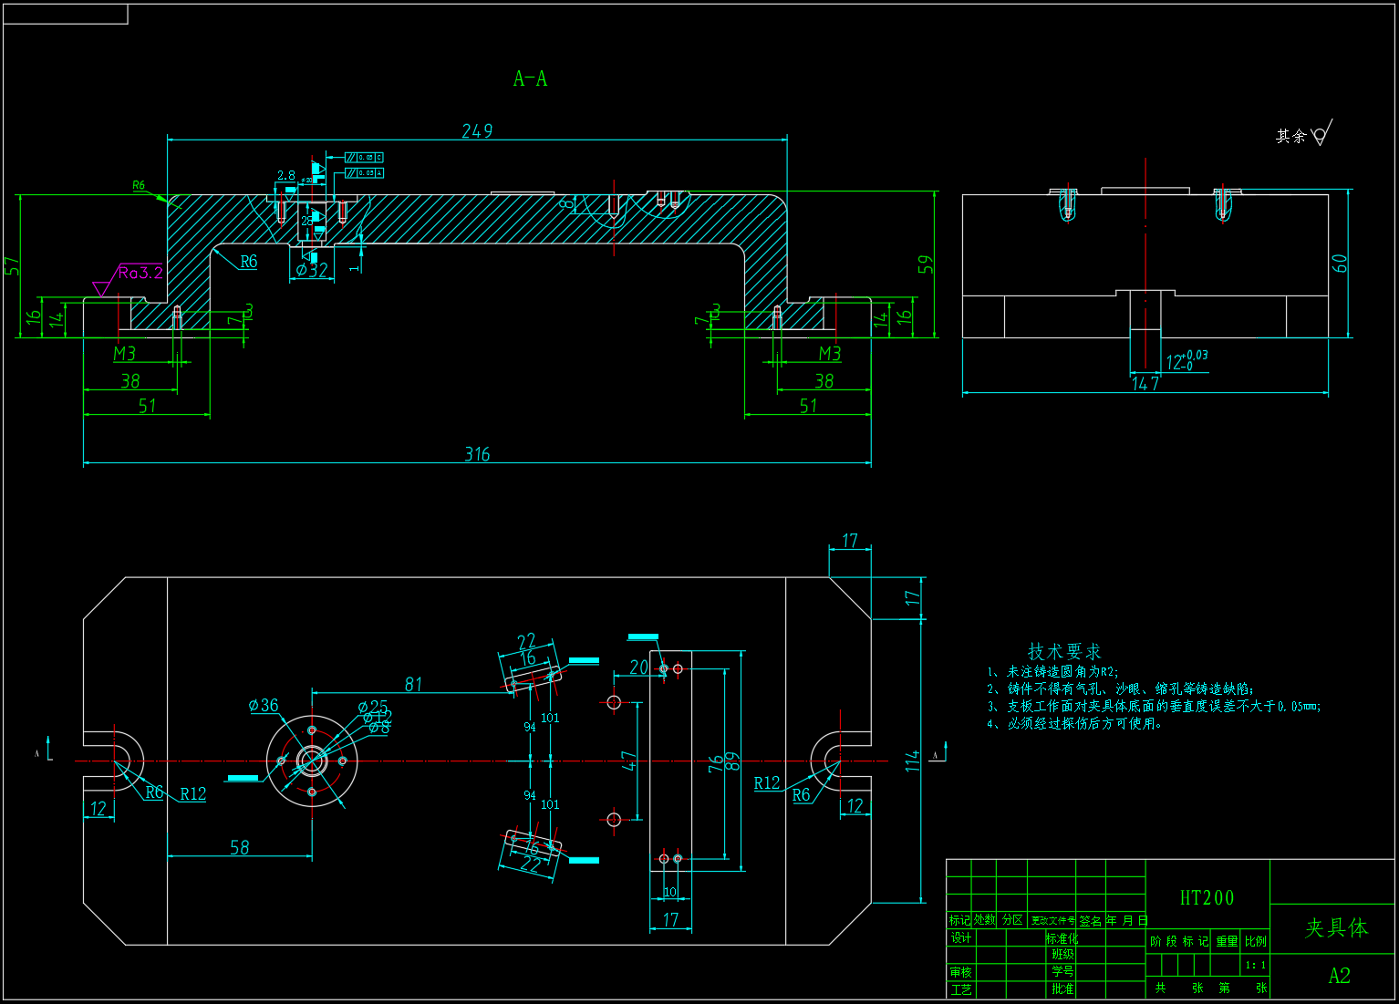Image resolution: width=1399 pixels, height=1004 pixels.
Task: Select the 316 overall length dimension
Action: click(x=477, y=454)
